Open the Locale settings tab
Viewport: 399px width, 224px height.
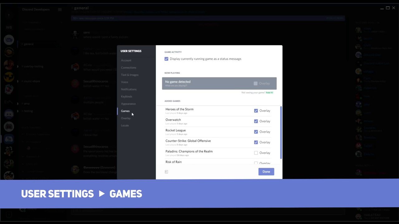125,125
